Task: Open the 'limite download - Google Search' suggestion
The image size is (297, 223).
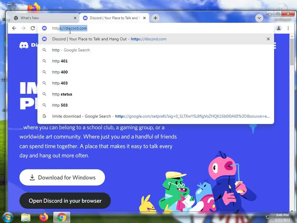Action: [x=156, y=116]
